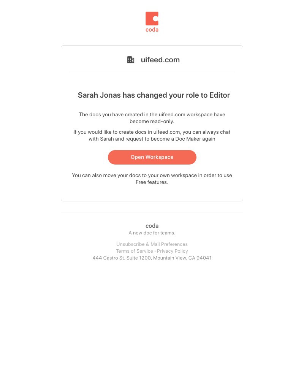
Task: Click the divider under uifeed.com header
Action: tap(152, 72)
